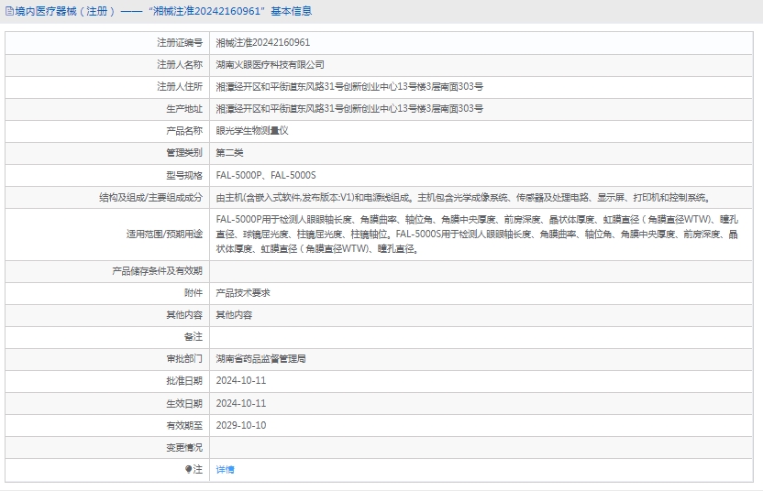Click approval department 湖南省药品监督管理局
Screen dimensions: 763x491
coord(260,359)
